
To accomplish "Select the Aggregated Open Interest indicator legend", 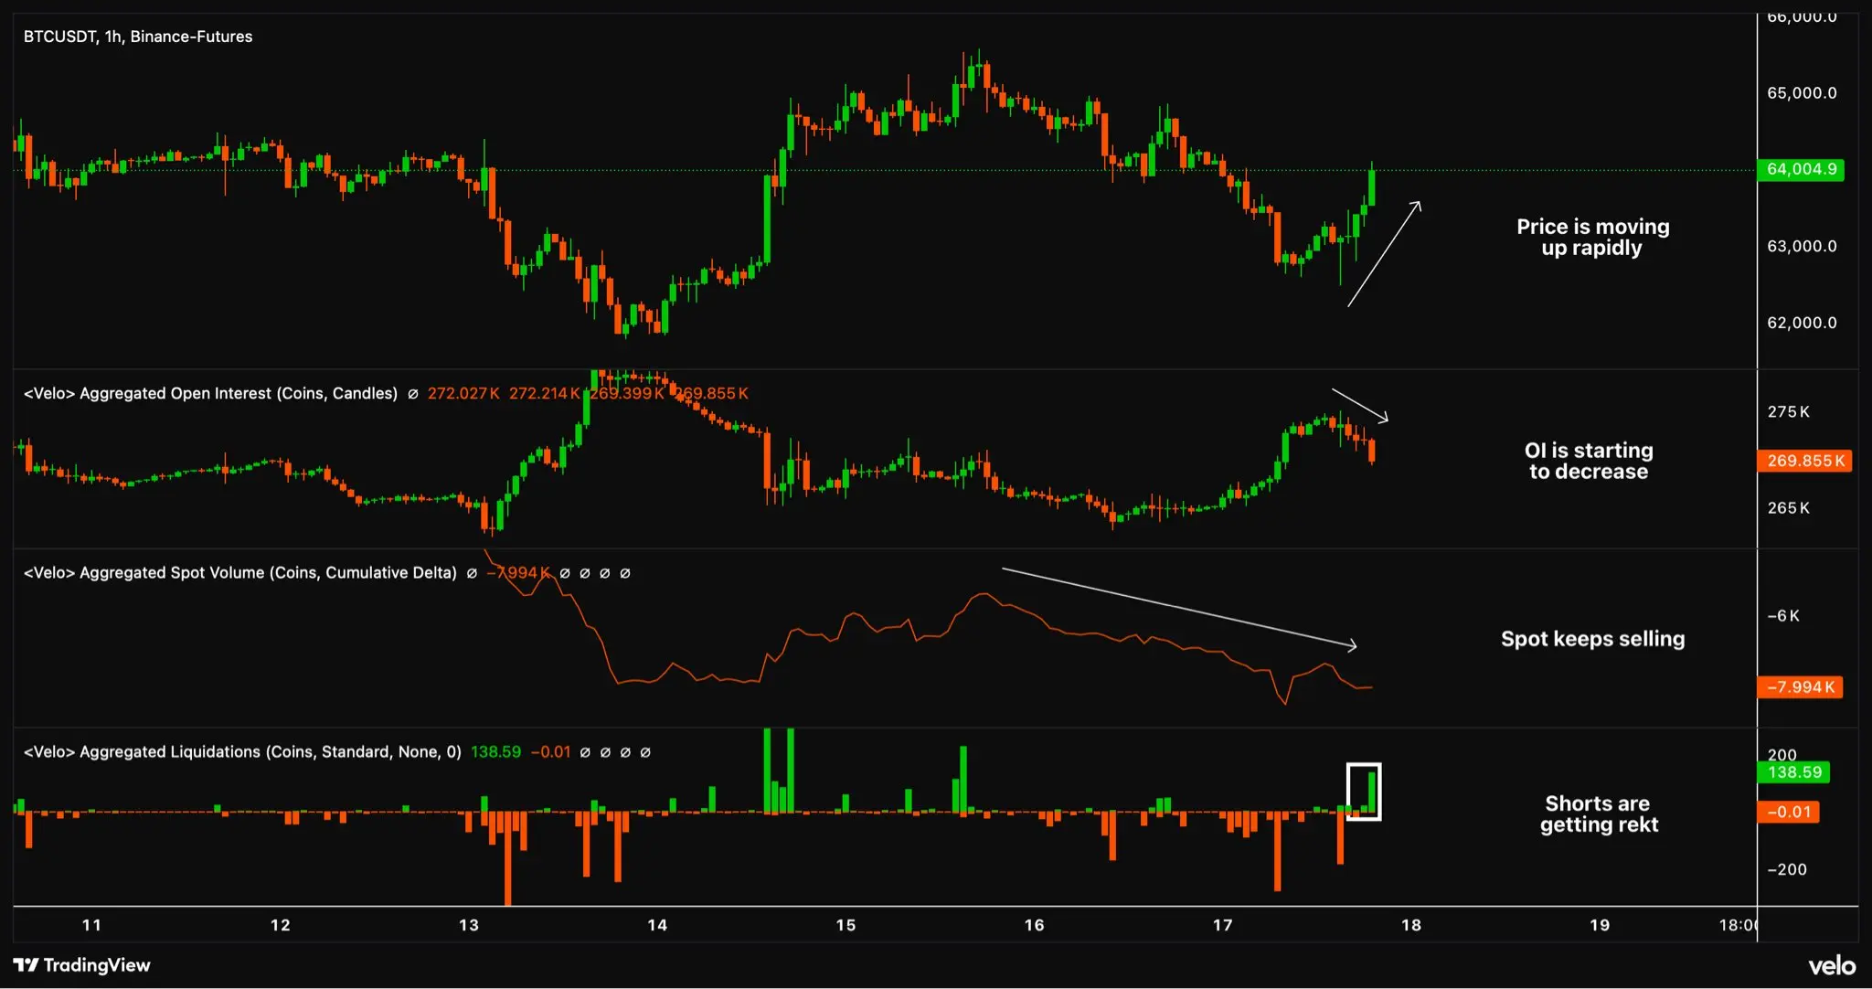I will point(210,393).
